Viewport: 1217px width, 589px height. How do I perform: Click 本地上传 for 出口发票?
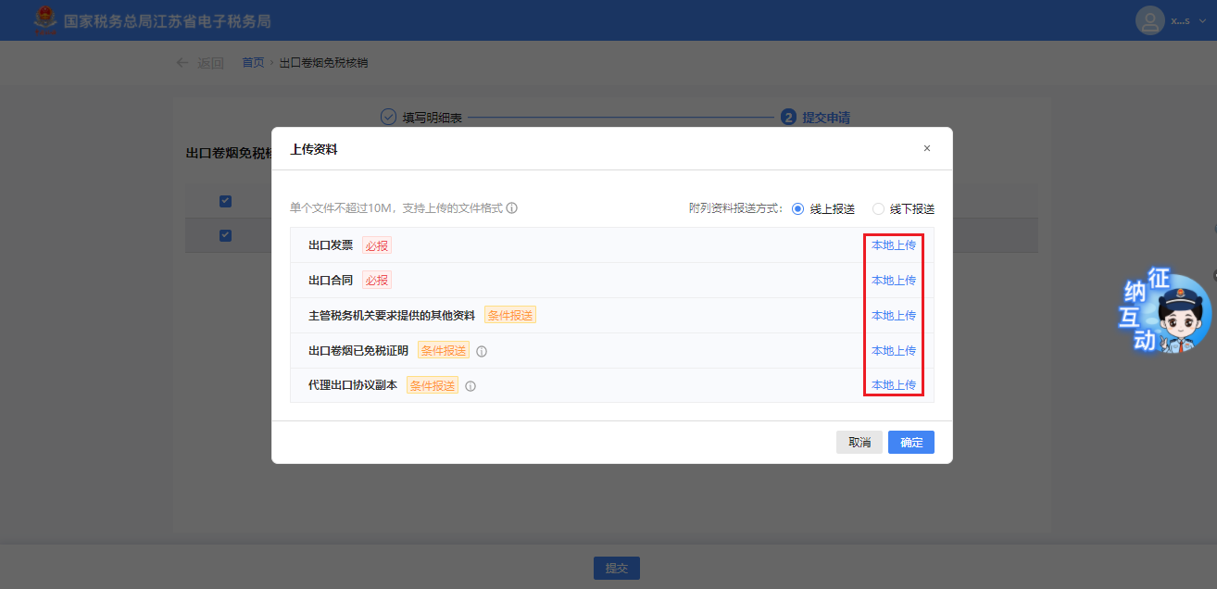click(893, 245)
